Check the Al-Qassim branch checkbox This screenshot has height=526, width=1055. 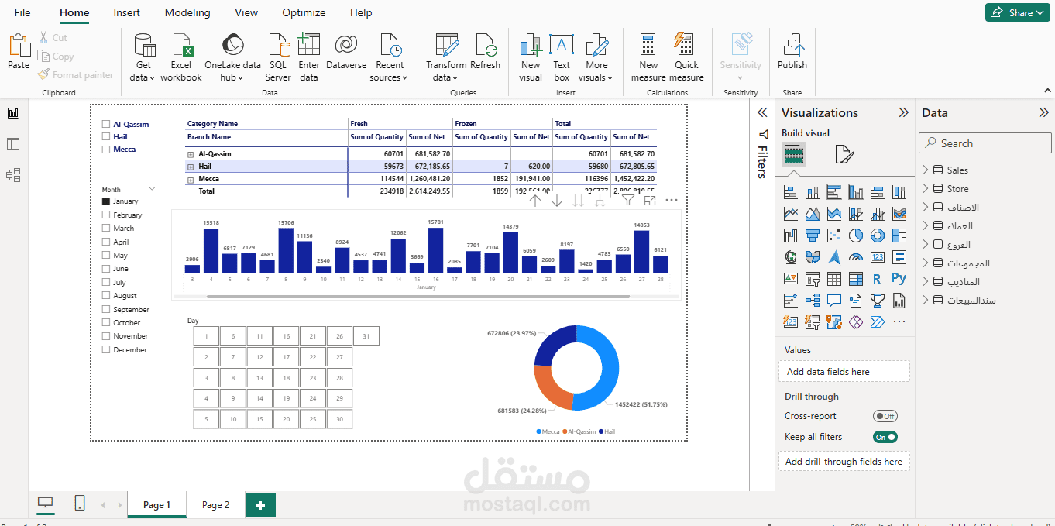(106, 124)
